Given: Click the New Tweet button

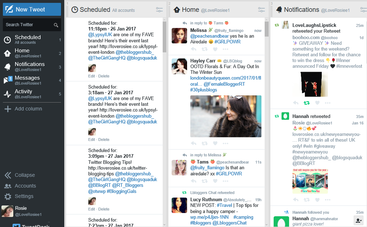Looking at the screenshot, I should click(x=32, y=9).
